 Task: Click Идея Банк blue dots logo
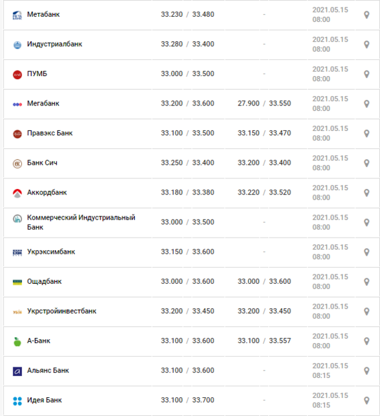pos(17,401)
